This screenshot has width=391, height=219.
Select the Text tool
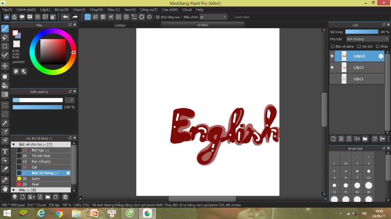point(5,151)
